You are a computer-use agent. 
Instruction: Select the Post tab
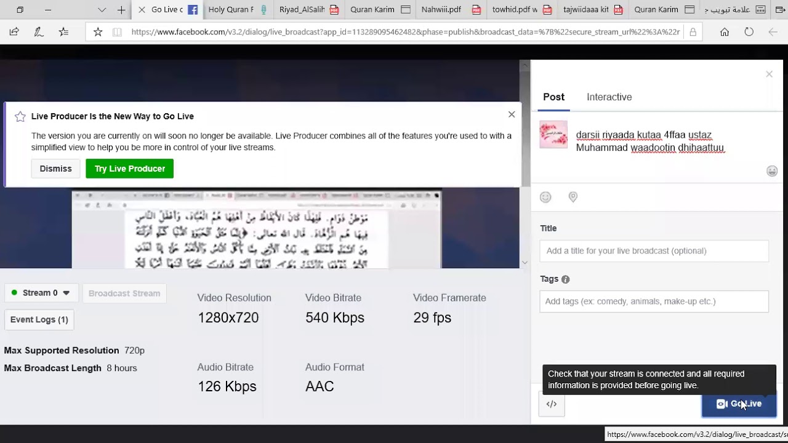click(x=553, y=97)
